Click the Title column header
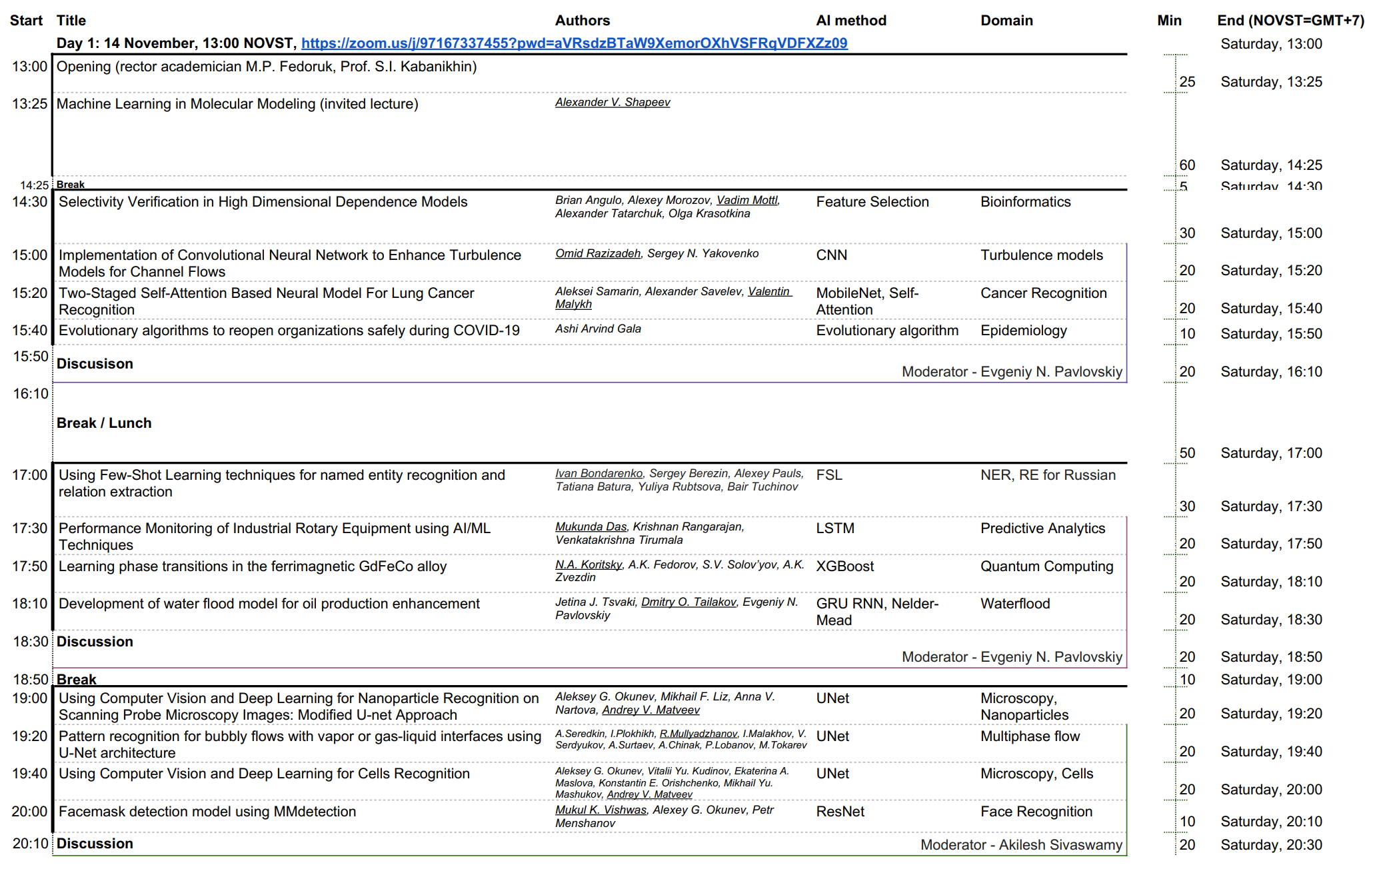The image size is (1389, 873). [x=71, y=21]
